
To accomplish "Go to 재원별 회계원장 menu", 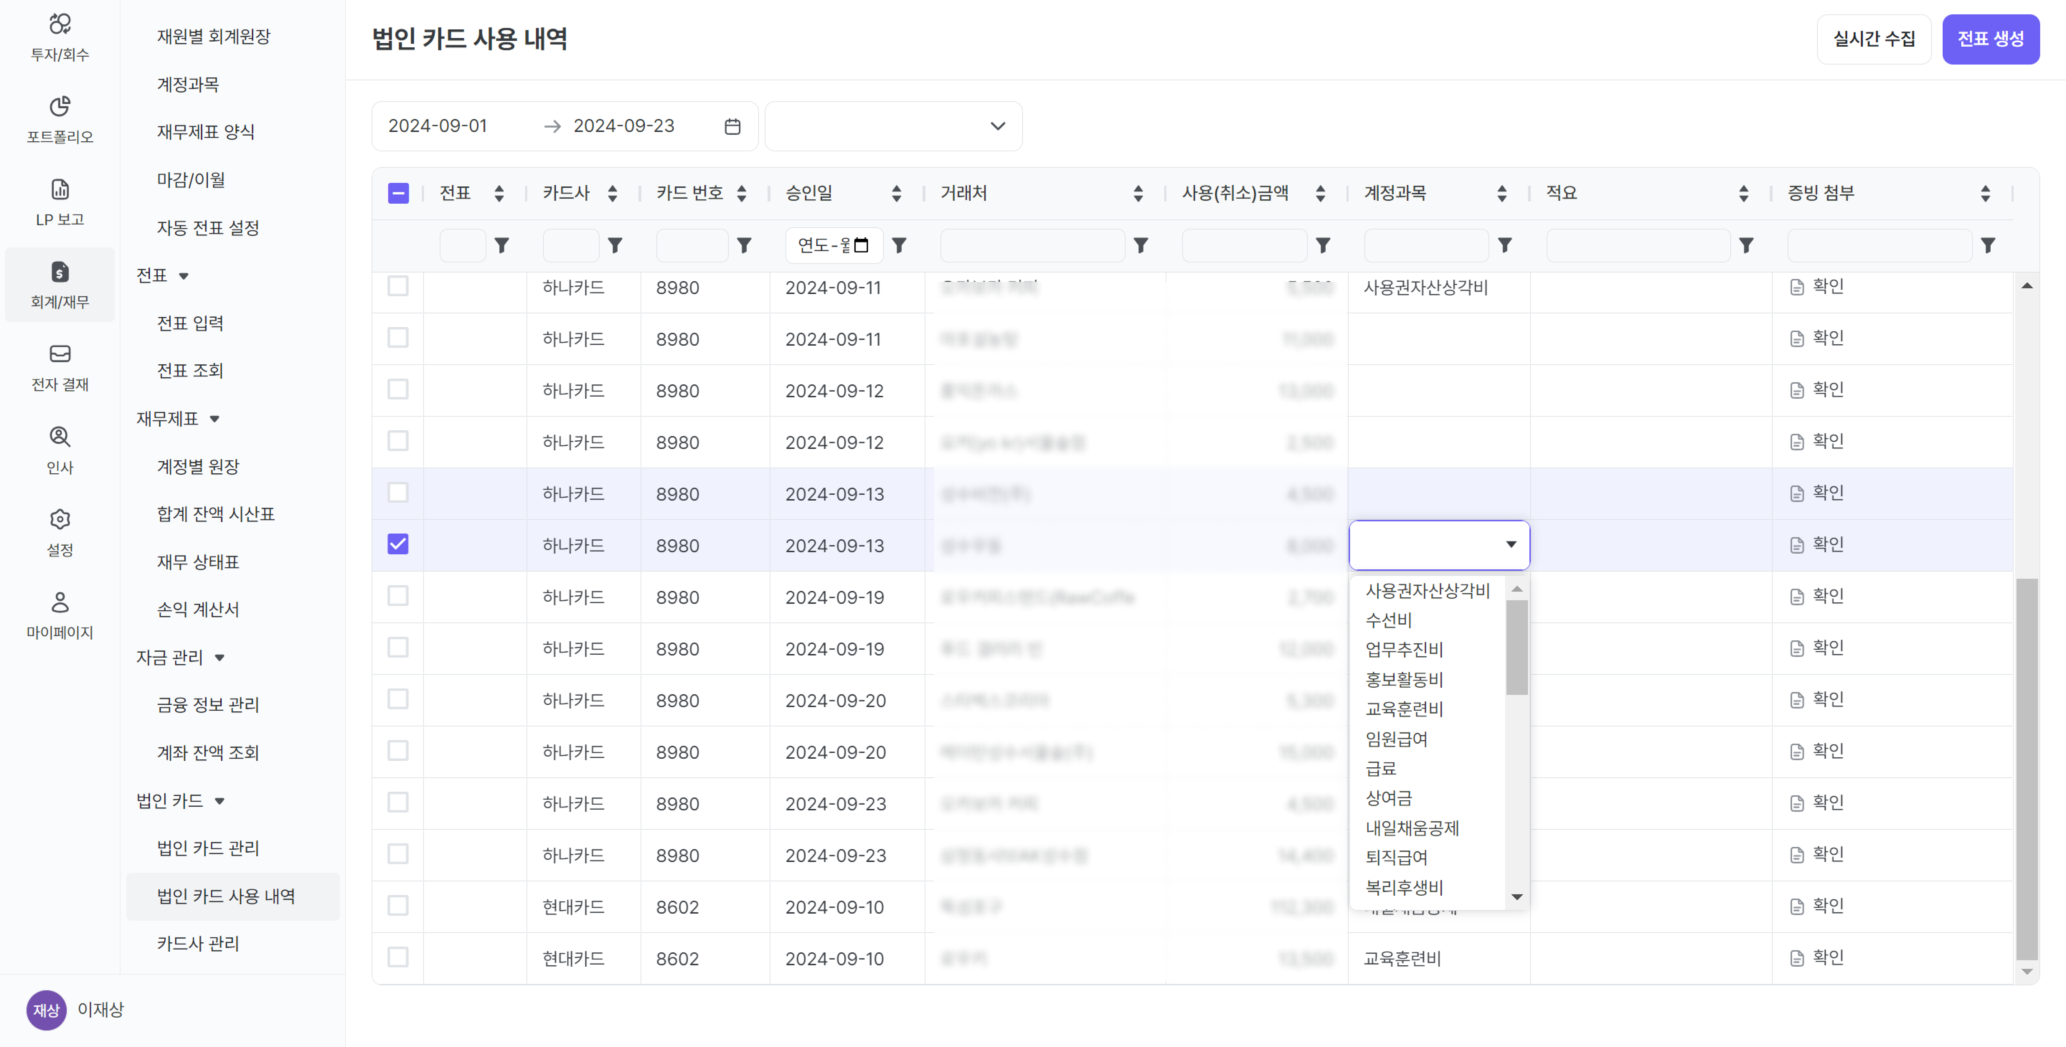I will pos(213,37).
